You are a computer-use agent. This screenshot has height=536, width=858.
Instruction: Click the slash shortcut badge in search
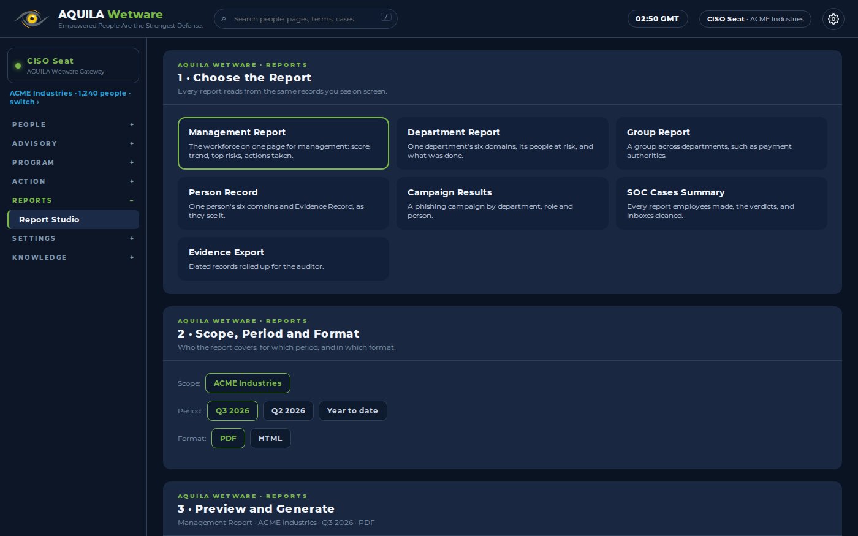tap(385, 17)
